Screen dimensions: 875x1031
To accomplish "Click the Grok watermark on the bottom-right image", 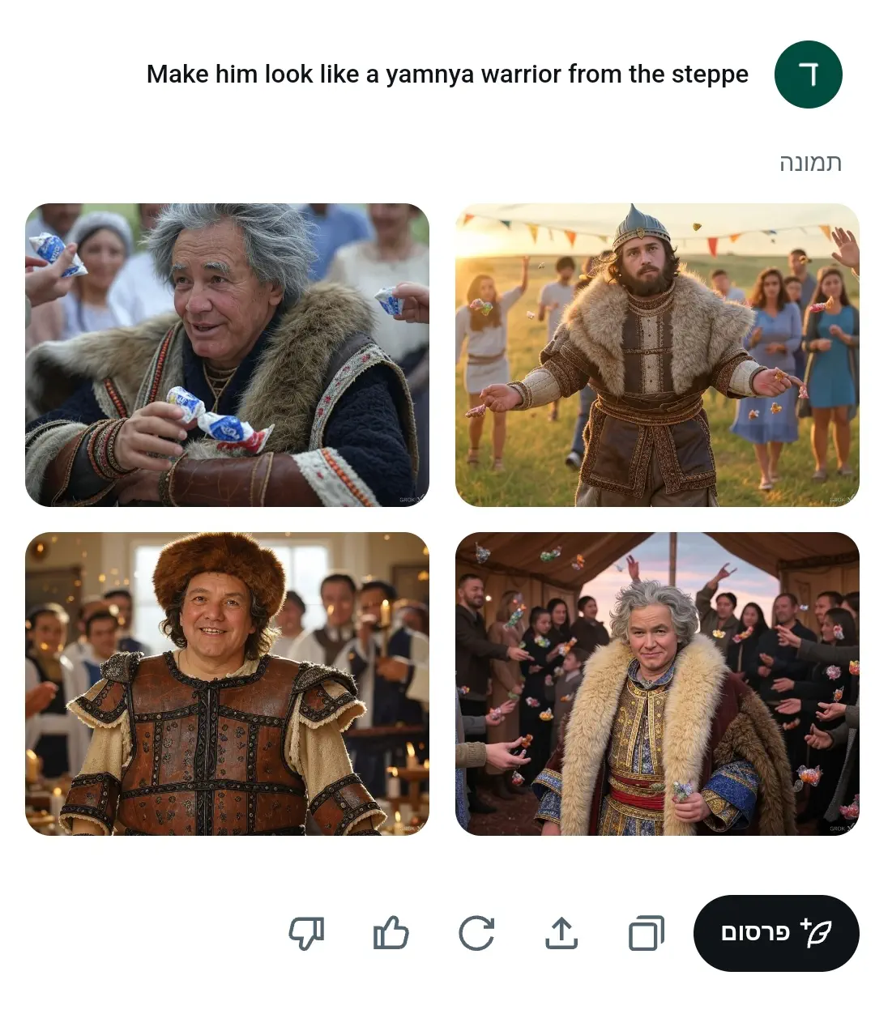I will point(841,829).
